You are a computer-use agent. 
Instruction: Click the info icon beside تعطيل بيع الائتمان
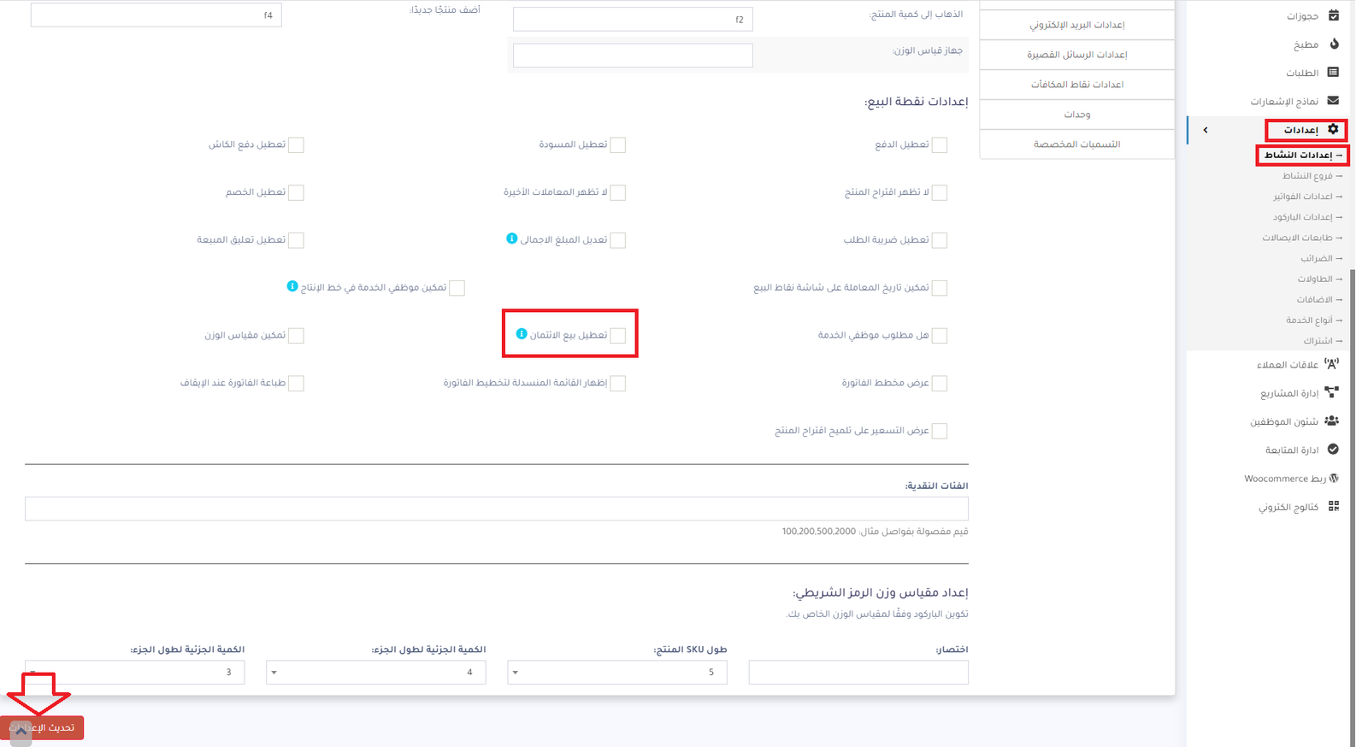coord(522,334)
